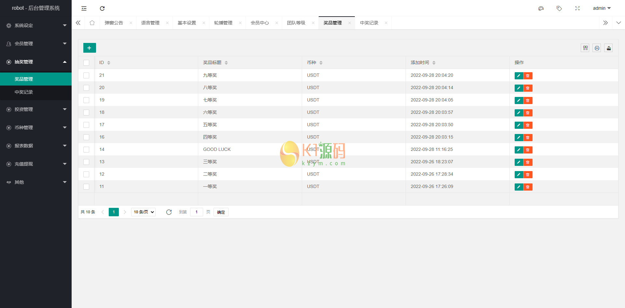Click the page number jump input field

point(197,212)
